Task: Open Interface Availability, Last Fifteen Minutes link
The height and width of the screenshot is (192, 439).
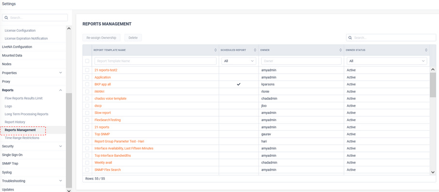Action: [x=124, y=148]
